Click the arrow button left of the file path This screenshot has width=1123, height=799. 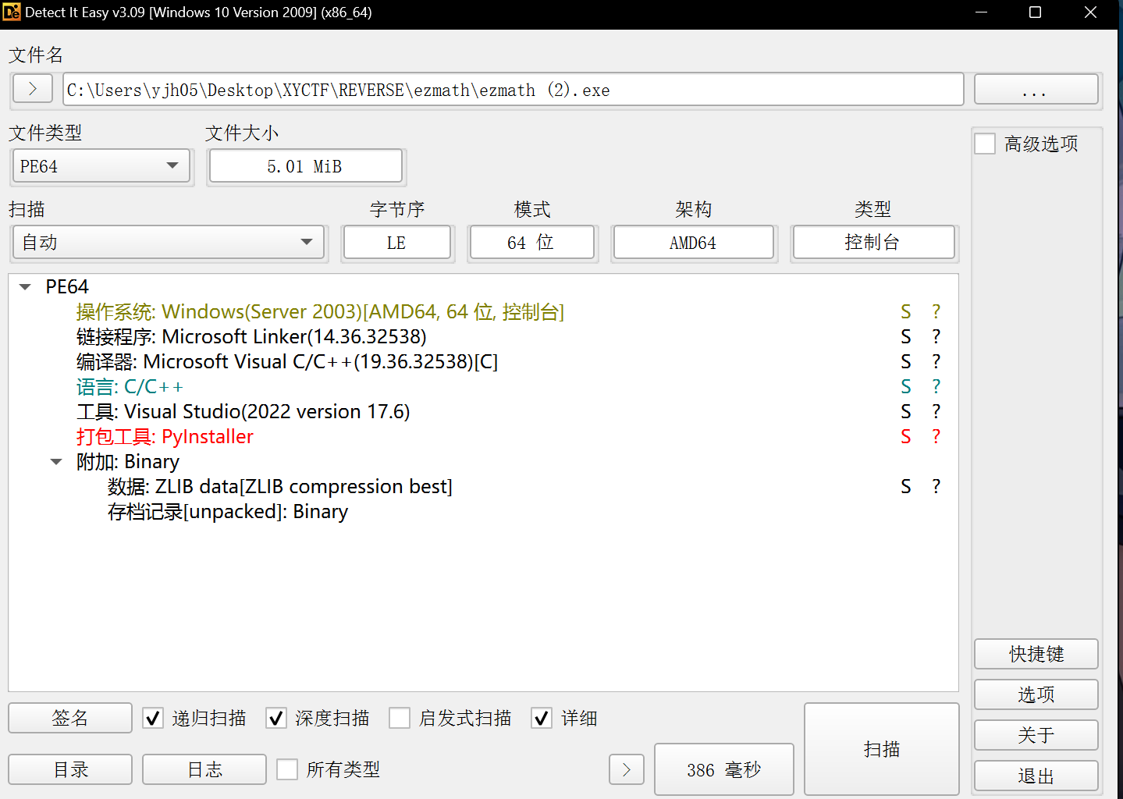[x=32, y=88]
